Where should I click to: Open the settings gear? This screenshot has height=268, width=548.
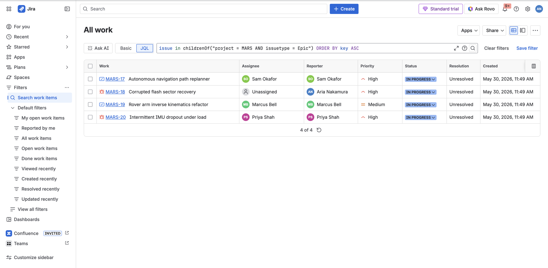pos(528,9)
